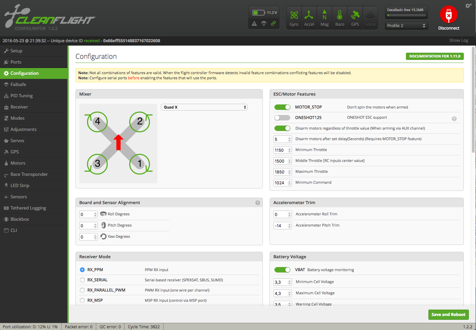476x330 pixels.
Task: Open the LED Strip tab
Action: [x=34, y=185]
